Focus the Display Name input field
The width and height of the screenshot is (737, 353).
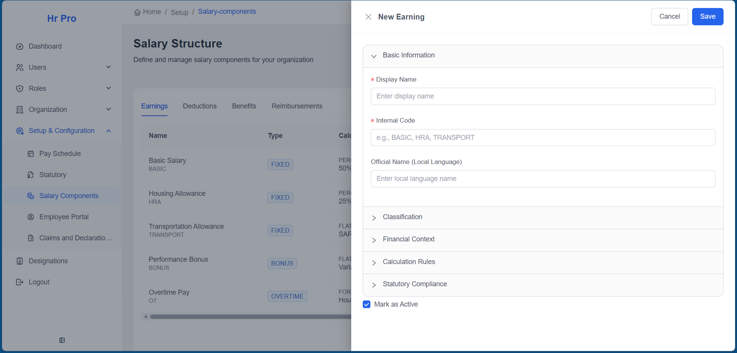coord(543,96)
